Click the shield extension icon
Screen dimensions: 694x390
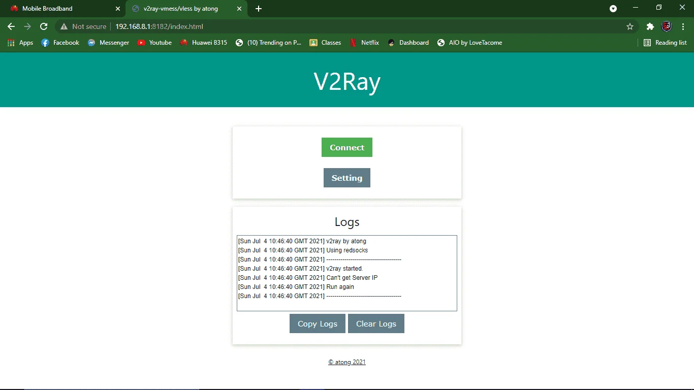667,26
